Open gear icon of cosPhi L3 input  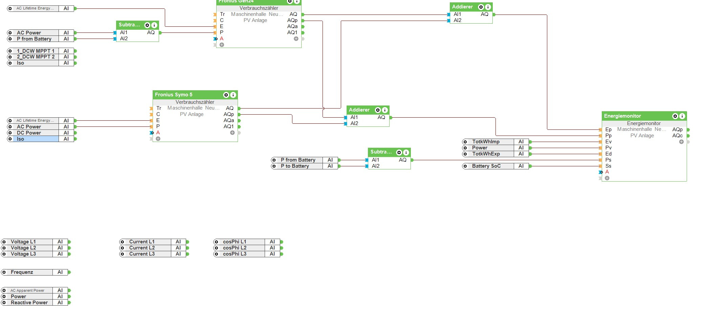216,254
